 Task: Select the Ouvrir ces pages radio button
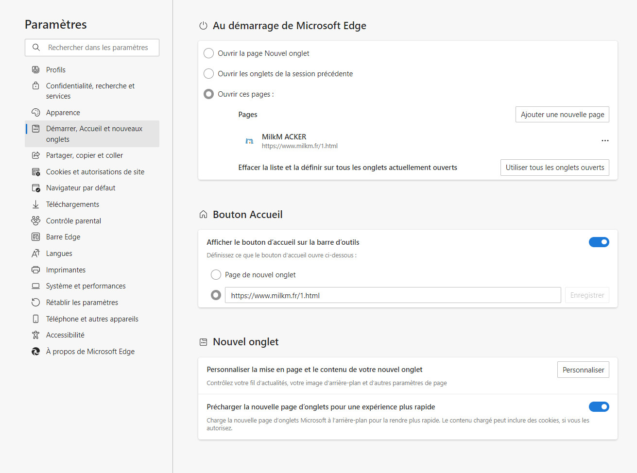click(x=208, y=94)
